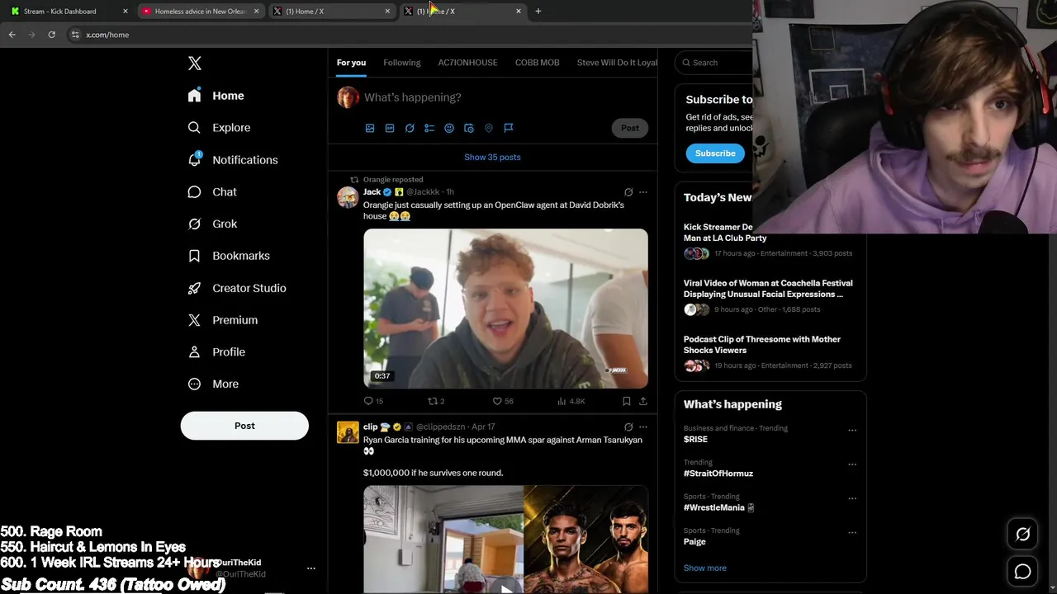The width and height of the screenshot is (1057, 594).
Task: Open more options for Paige trend
Action: pyautogui.click(x=852, y=533)
